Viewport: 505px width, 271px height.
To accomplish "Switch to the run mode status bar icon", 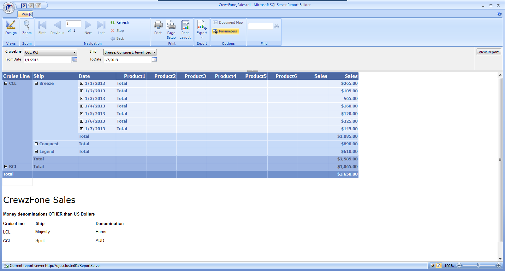I will (439, 265).
